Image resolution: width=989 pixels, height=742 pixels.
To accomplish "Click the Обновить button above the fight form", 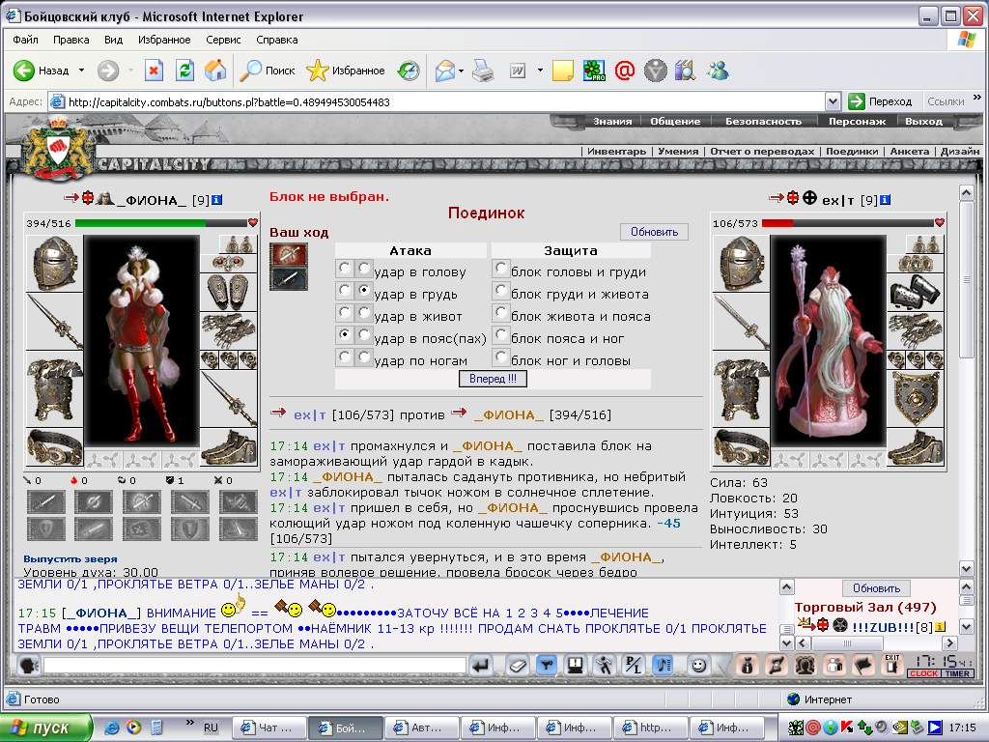I will tap(654, 232).
